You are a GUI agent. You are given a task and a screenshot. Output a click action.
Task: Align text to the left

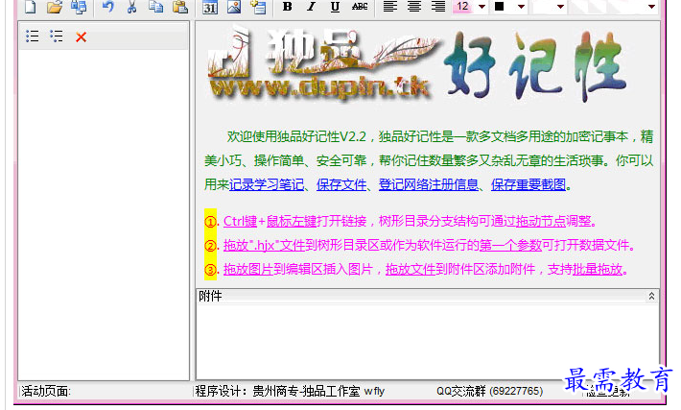[390, 7]
